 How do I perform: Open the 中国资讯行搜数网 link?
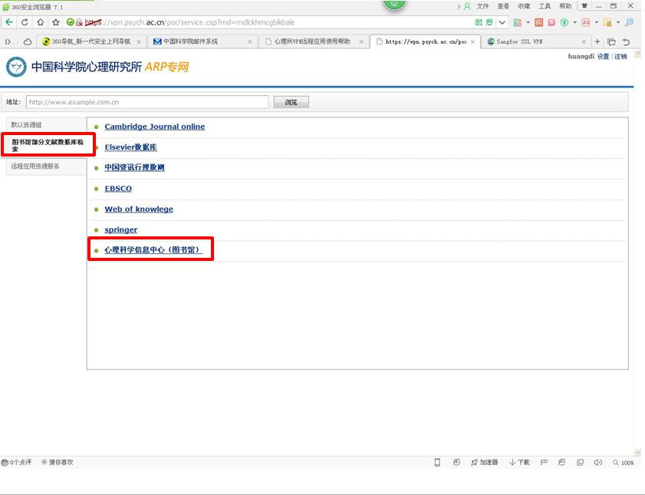pos(134,167)
